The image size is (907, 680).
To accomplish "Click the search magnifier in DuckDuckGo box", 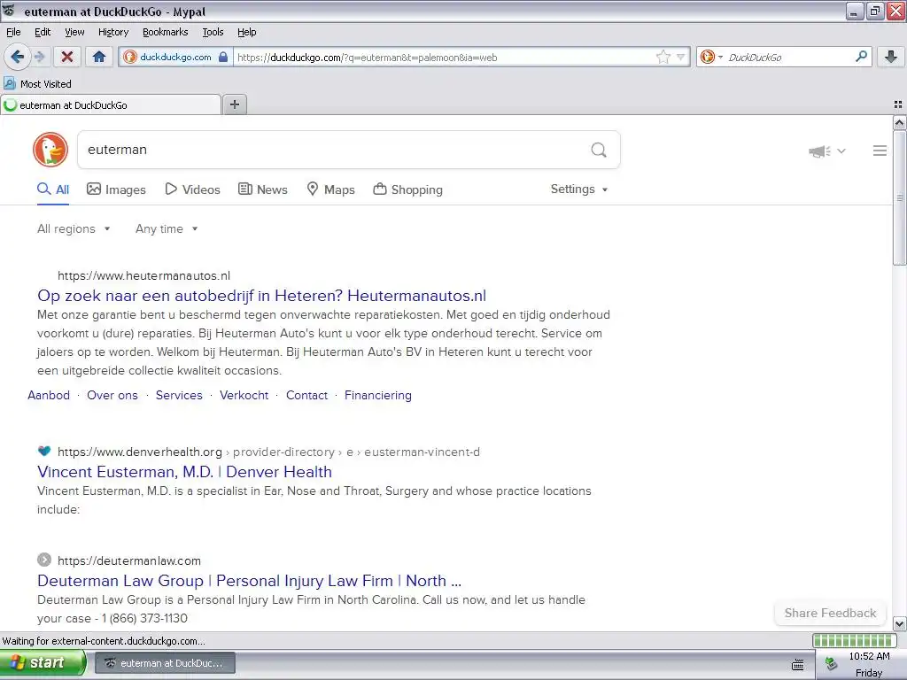I will coord(599,151).
